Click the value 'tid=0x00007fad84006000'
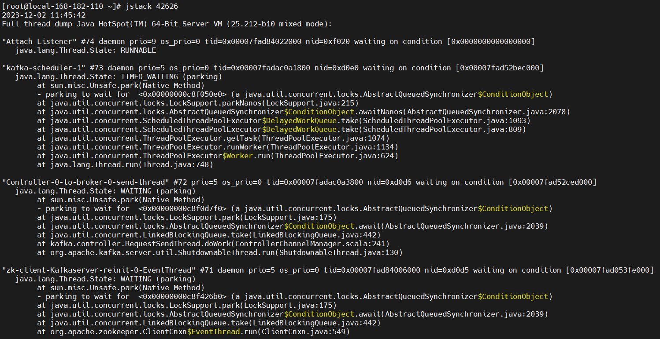Viewport: 660px width, 339px height. (x=372, y=270)
